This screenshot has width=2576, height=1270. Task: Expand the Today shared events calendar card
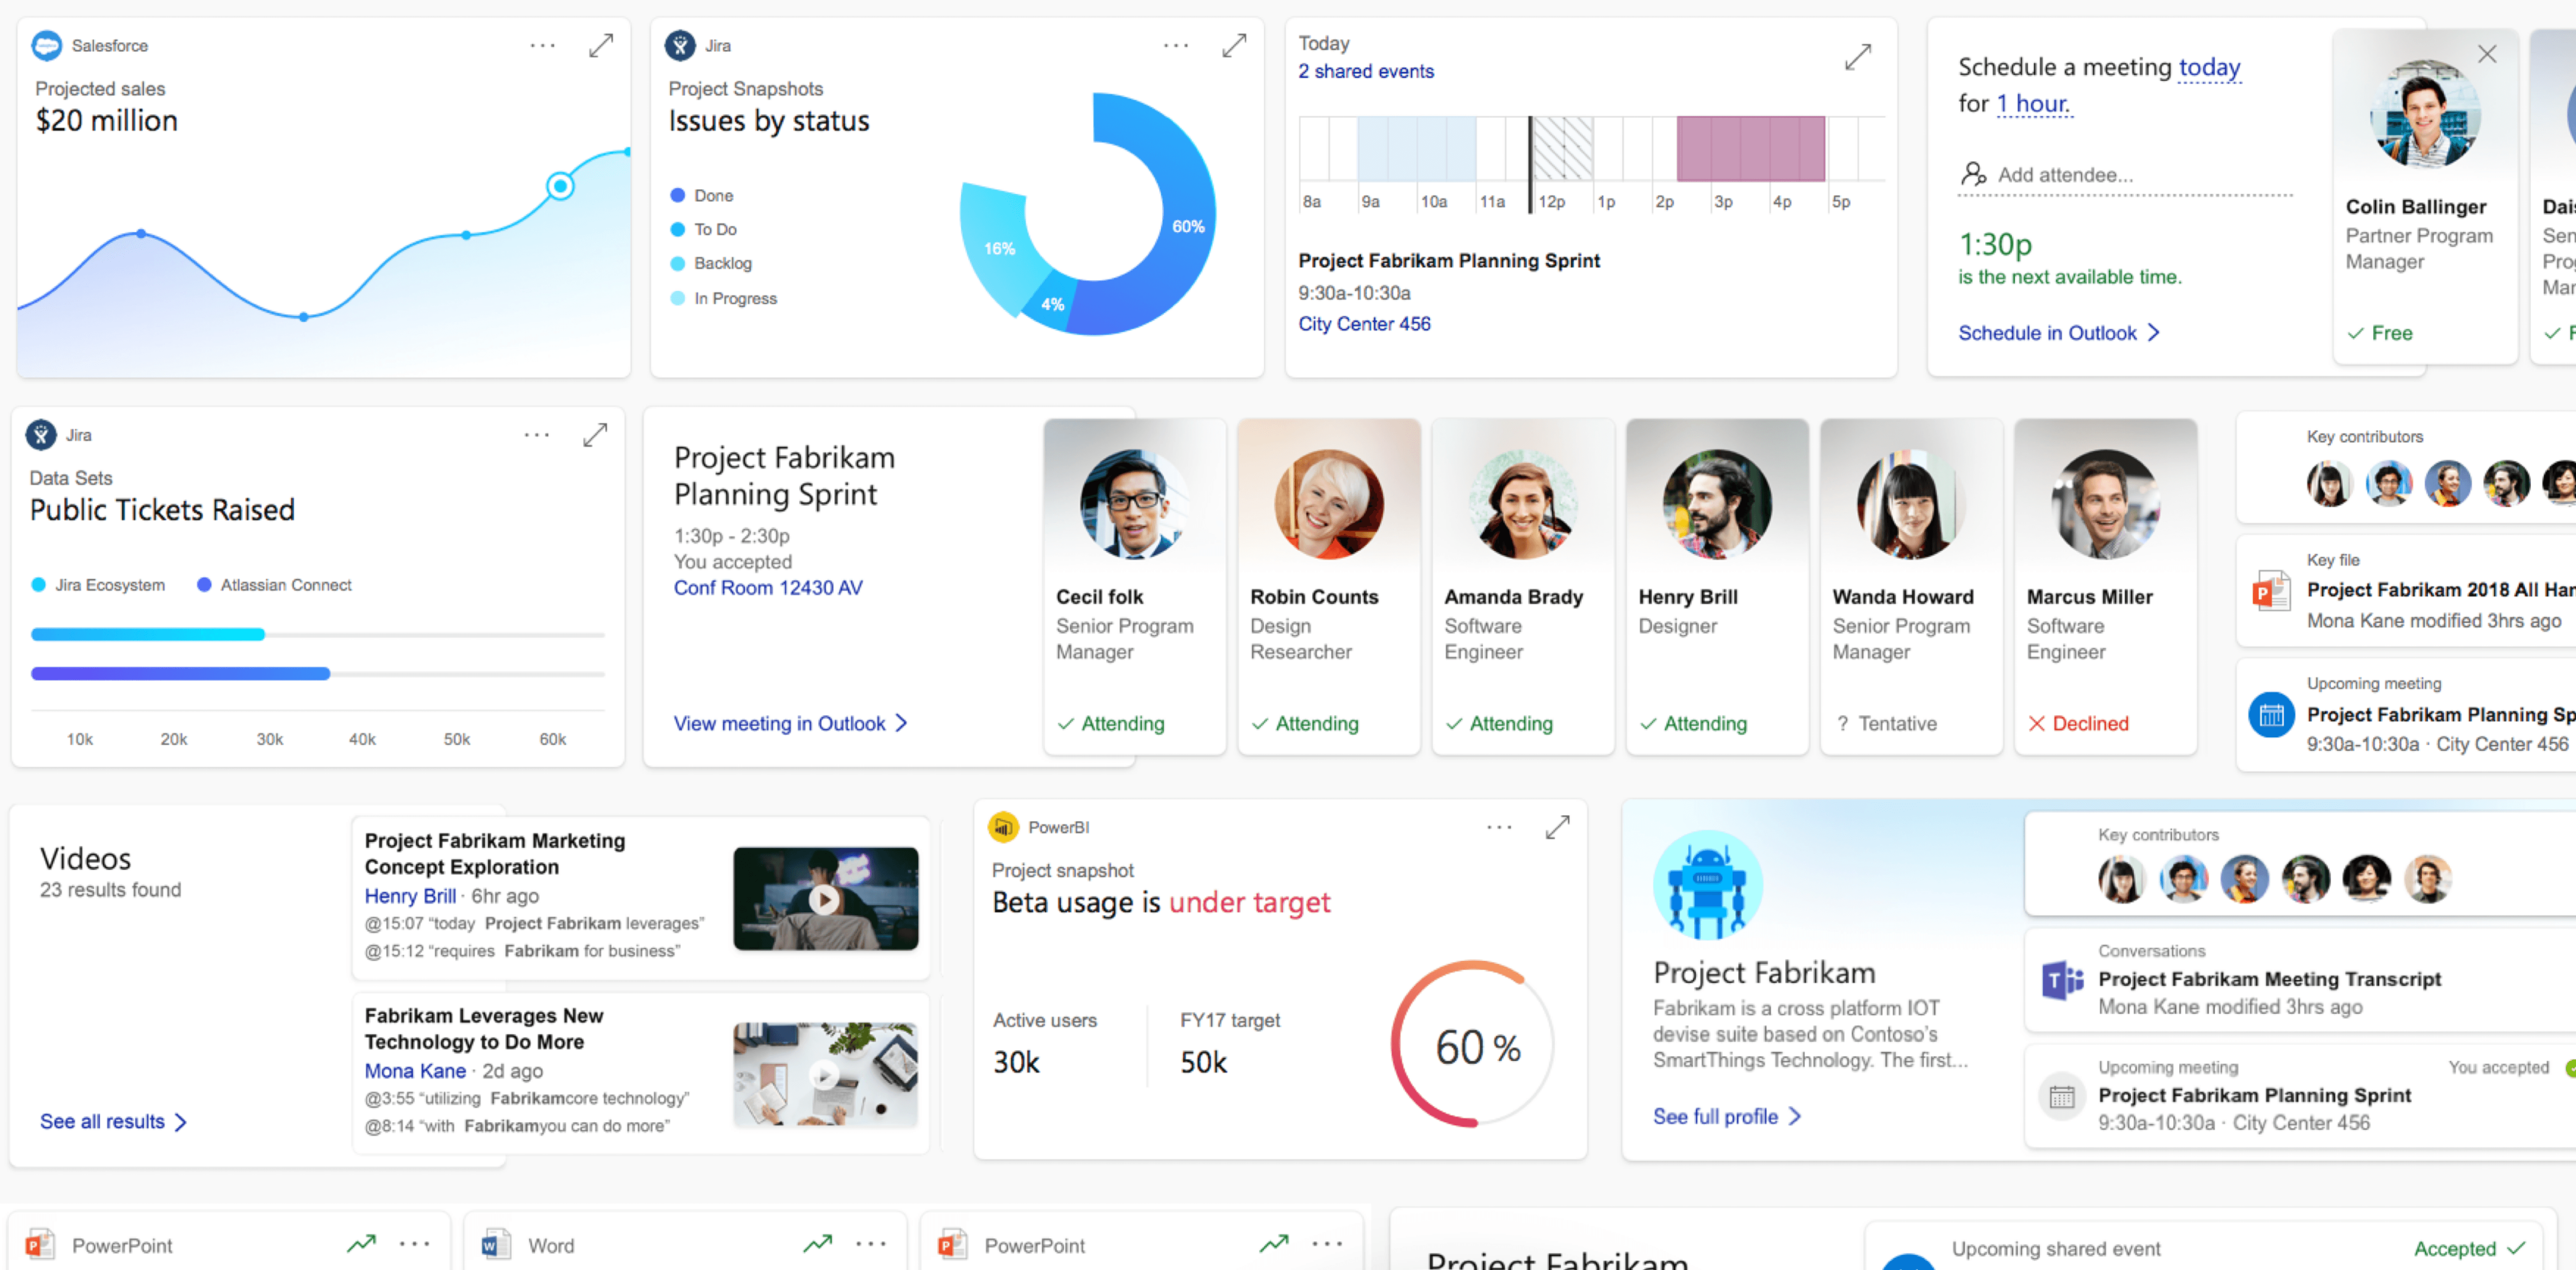[x=1857, y=57]
